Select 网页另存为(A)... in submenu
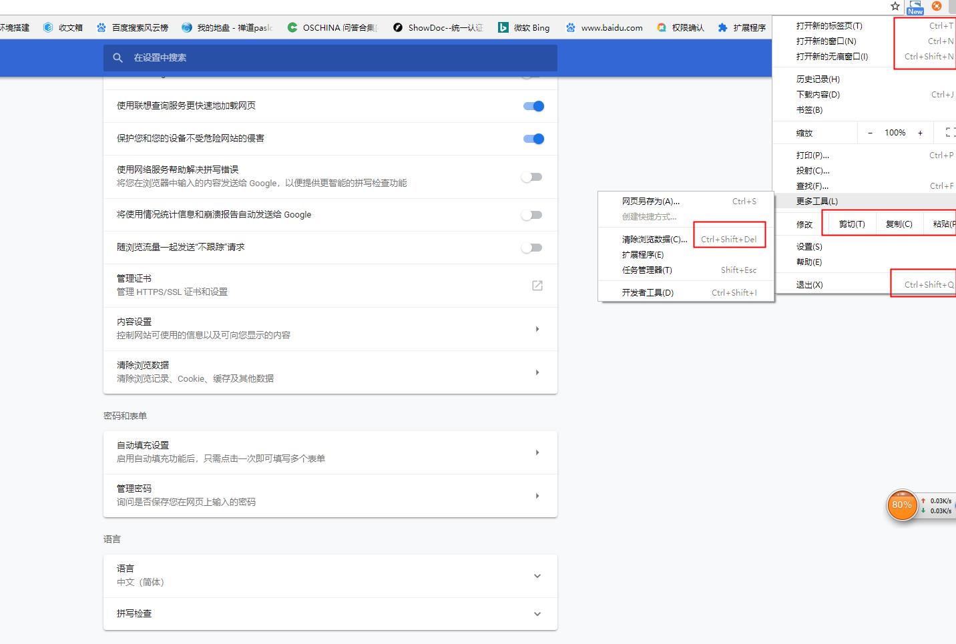The height and width of the screenshot is (644, 956). (x=686, y=202)
